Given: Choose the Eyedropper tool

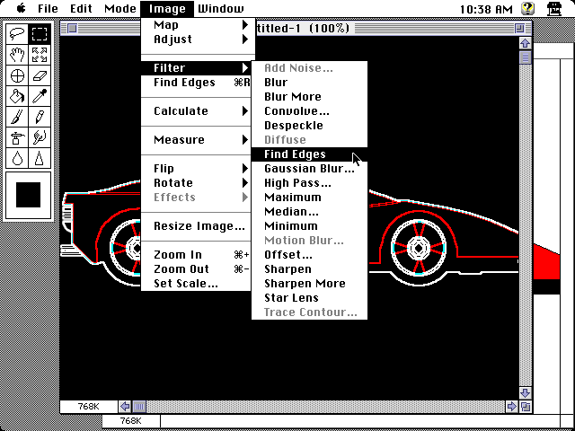Looking at the screenshot, I should click(x=40, y=96).
